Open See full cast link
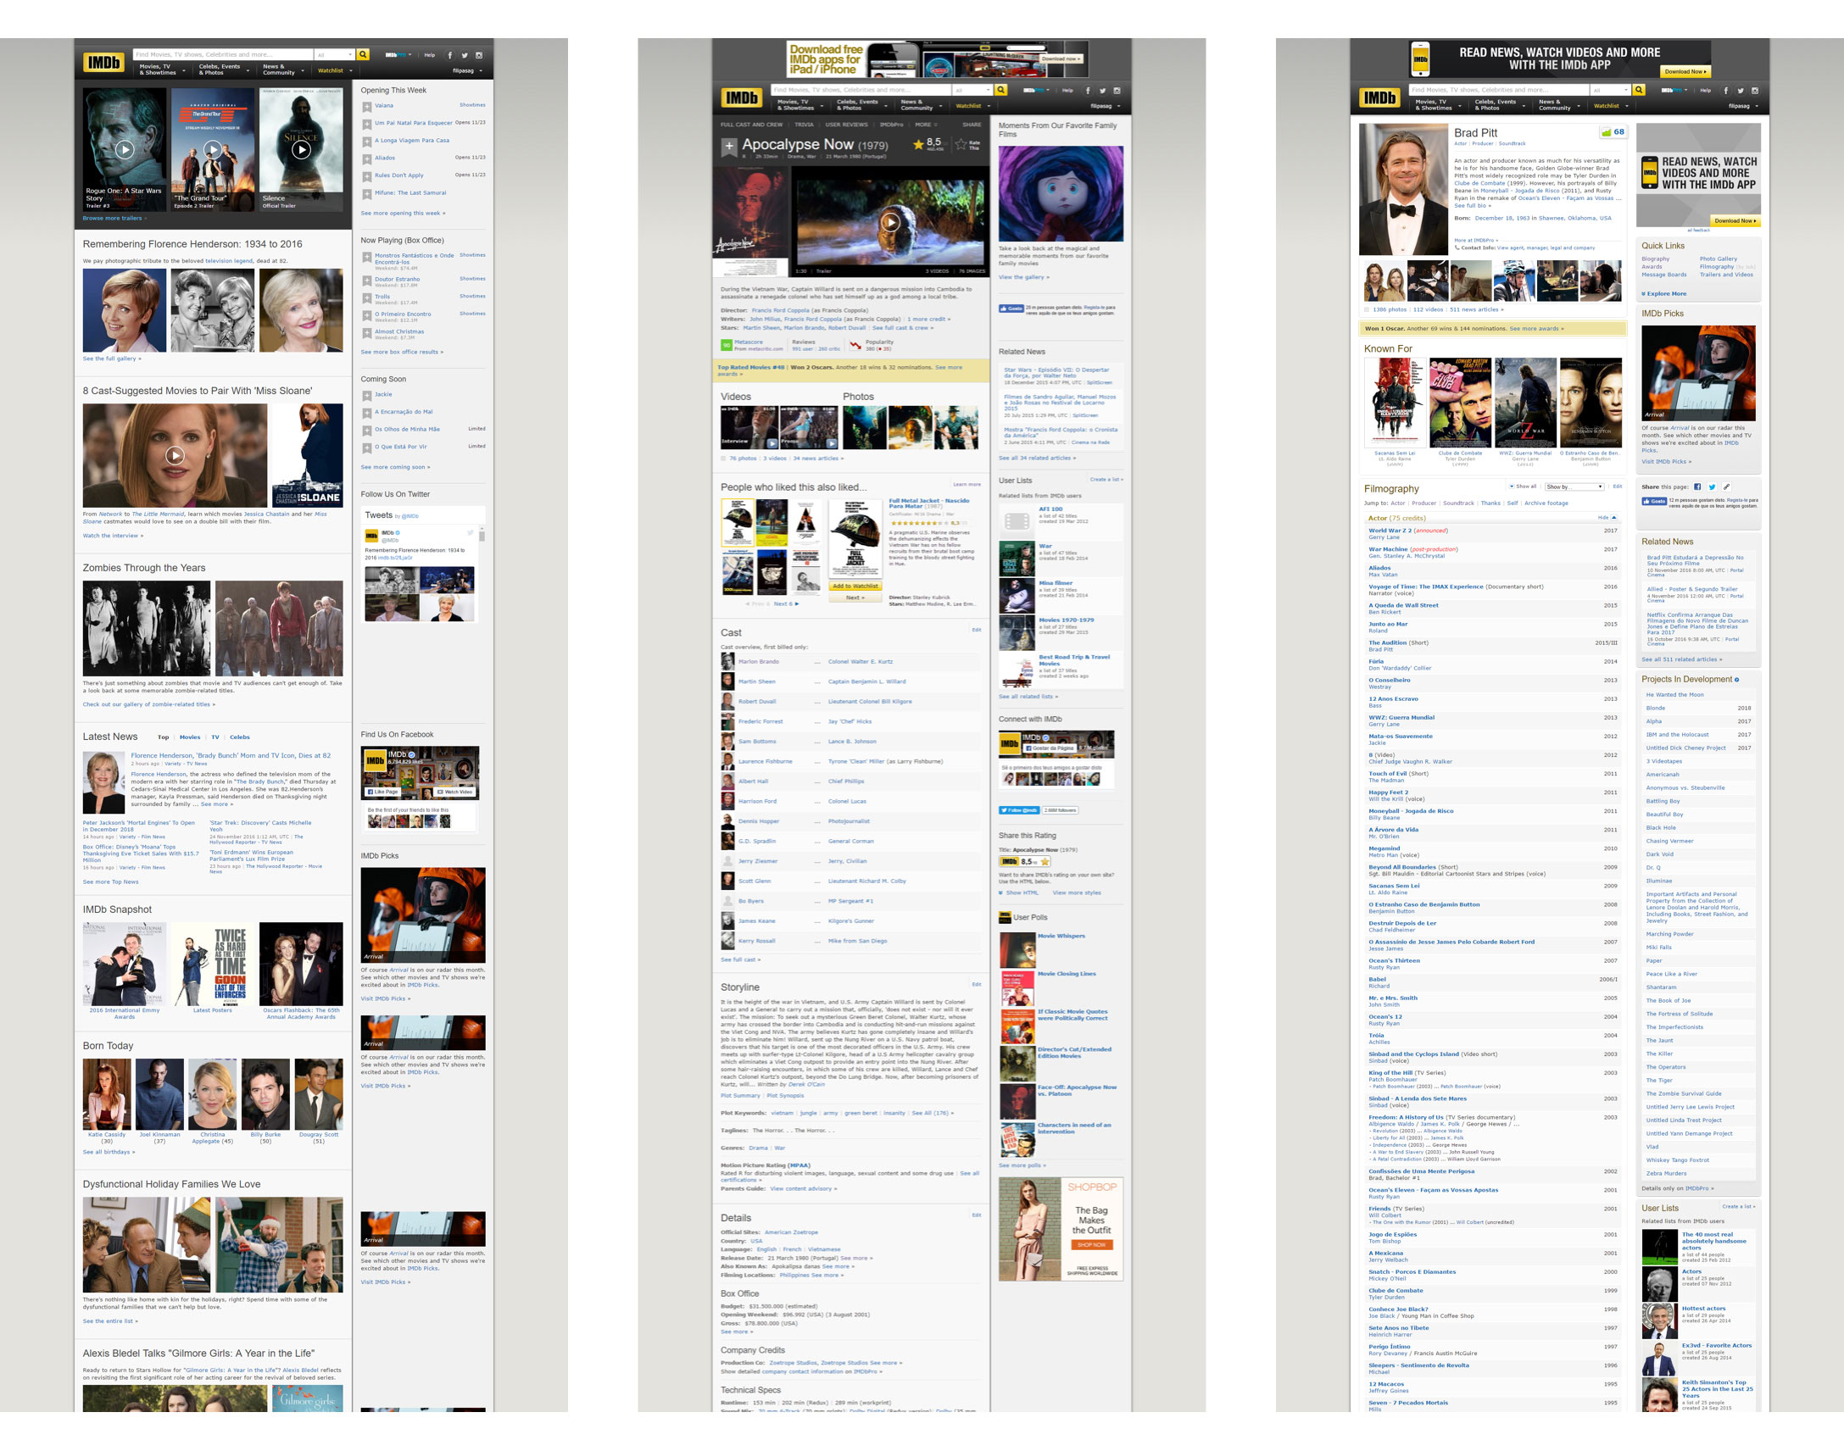The image size is (1844, 1429). click(740, 959)
